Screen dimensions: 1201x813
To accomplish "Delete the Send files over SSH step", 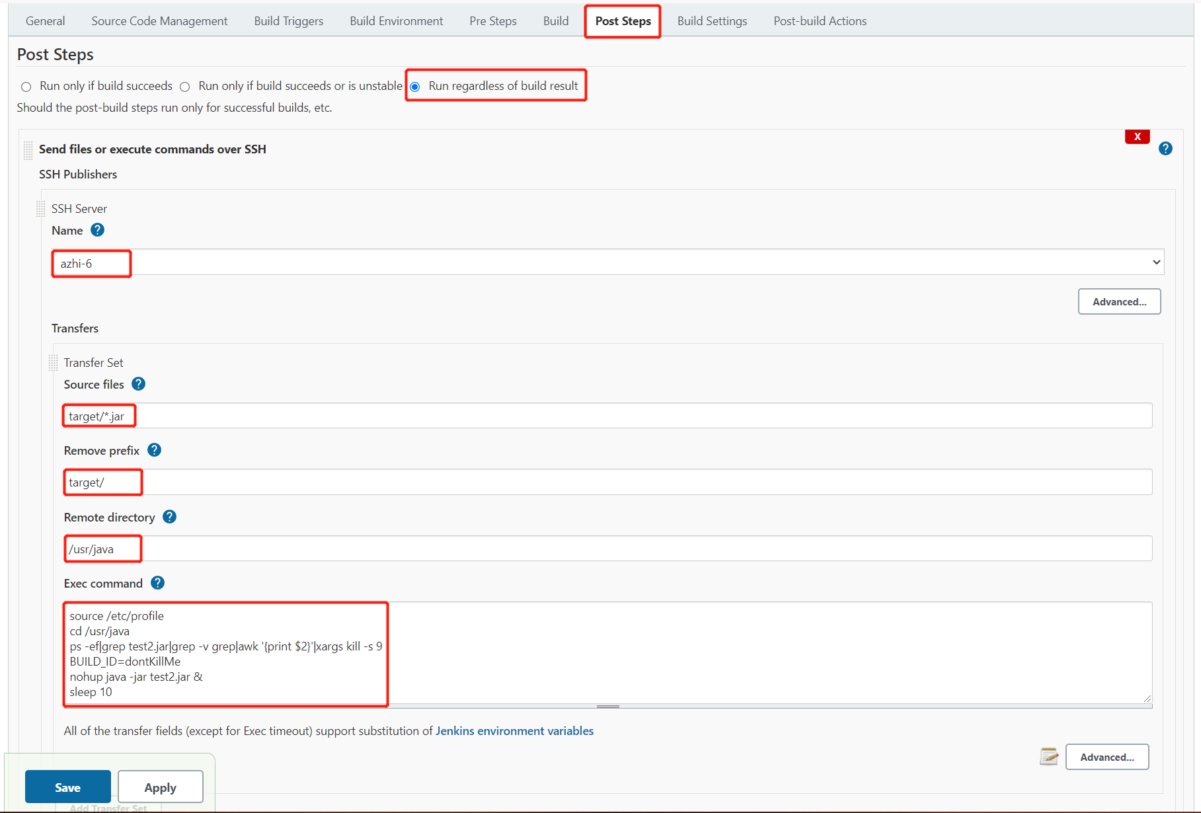I will click(x=1137, y=137).
